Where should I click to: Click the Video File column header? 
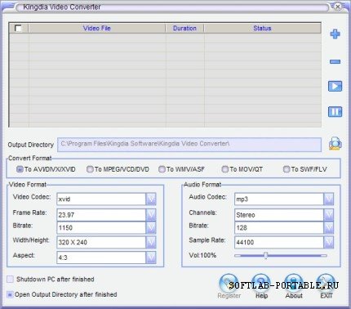(97, 28)
